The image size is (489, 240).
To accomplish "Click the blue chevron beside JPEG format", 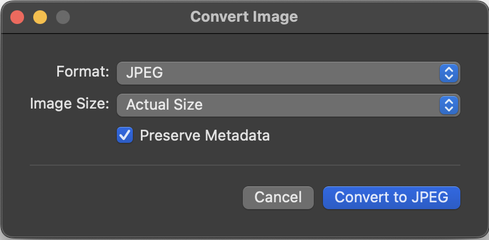I will 448,73.
